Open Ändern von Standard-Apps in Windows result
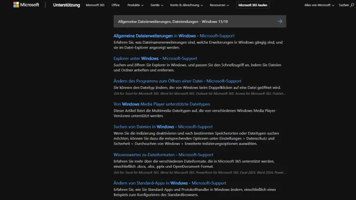356x200 pixels. pos(170,183)
